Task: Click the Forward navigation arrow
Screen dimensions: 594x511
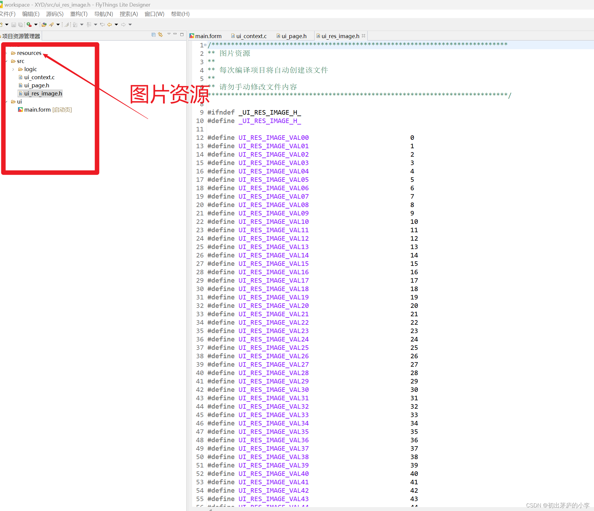Action: [x=123, y=25]
